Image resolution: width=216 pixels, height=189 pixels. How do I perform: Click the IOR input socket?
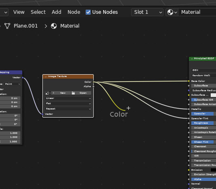tap(189, 156)
